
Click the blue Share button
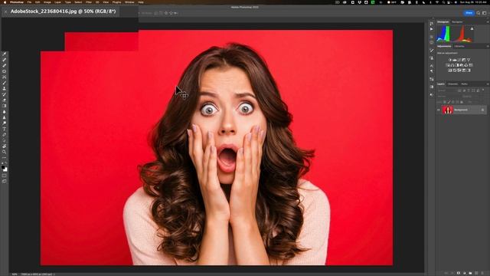(469, 13)
